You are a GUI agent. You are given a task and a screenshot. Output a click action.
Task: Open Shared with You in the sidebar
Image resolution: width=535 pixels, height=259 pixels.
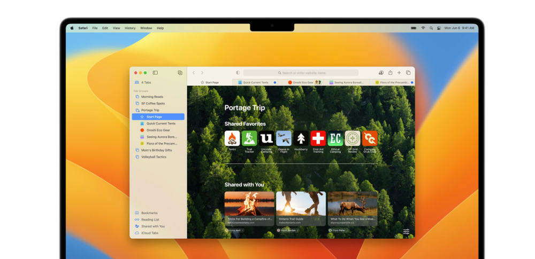coord(158,226)
